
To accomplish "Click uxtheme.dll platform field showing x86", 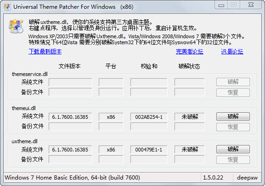I will (x=111, y=150).
